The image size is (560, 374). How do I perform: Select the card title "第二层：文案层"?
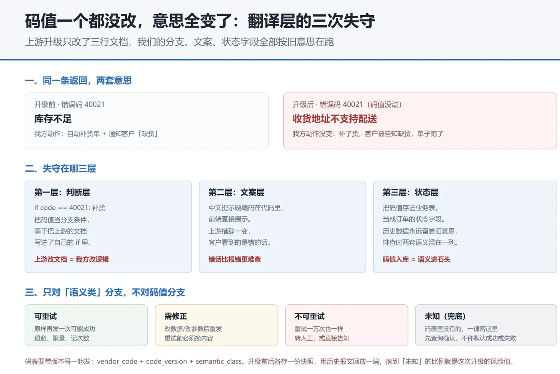pos(236,192)
